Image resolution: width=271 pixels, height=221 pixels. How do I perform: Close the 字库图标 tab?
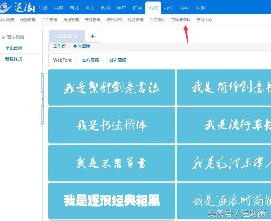click(76, 36)
